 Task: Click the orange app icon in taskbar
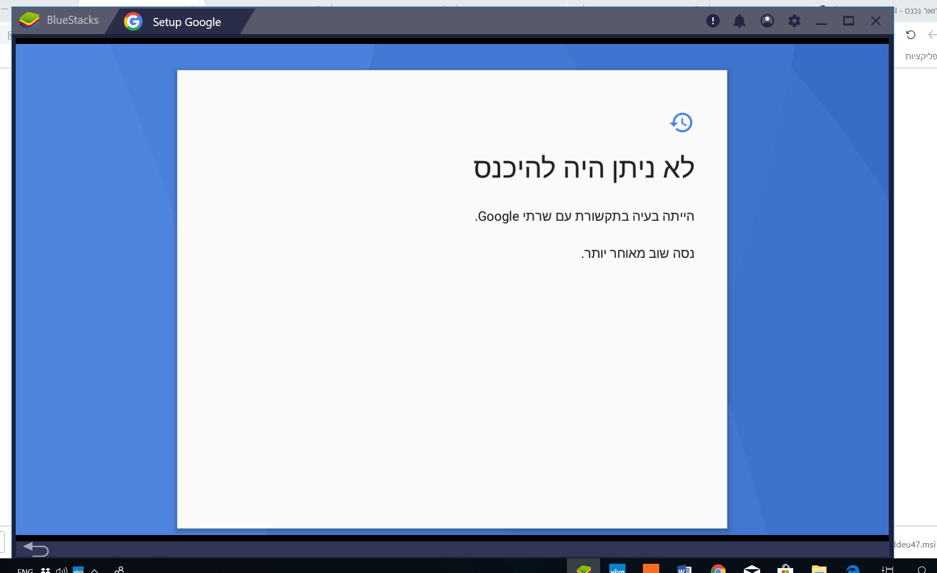651,569
